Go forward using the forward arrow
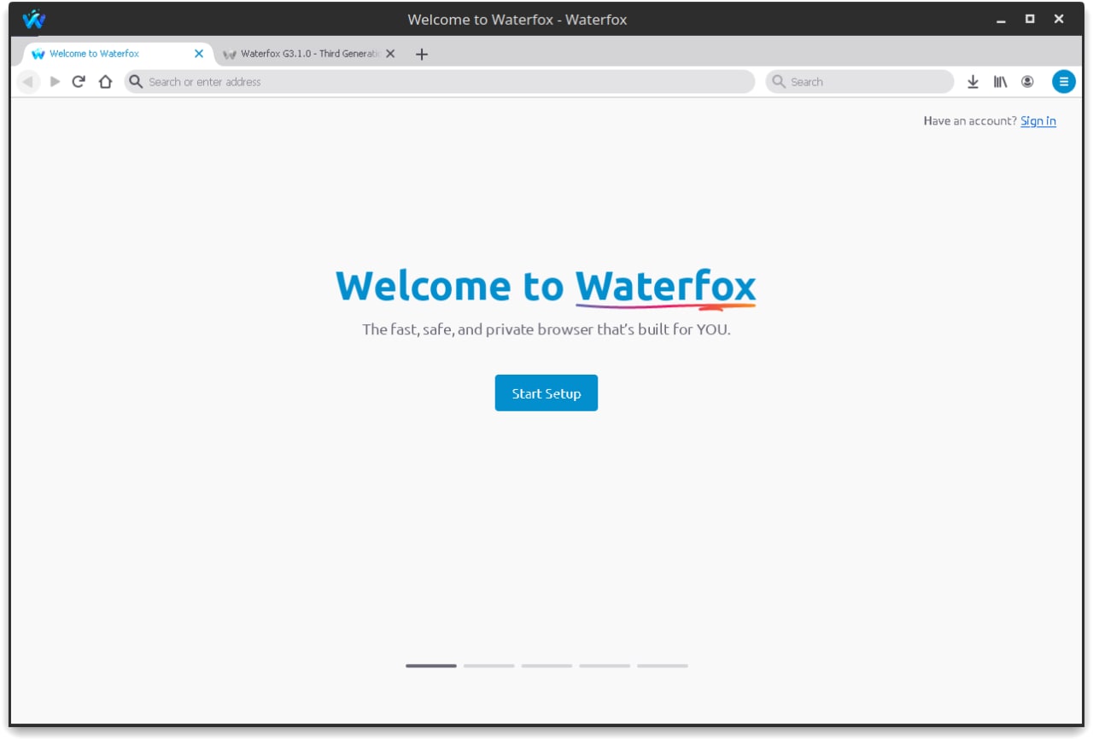The width and height of the screenshot is (1093, 739). point(55,82)
